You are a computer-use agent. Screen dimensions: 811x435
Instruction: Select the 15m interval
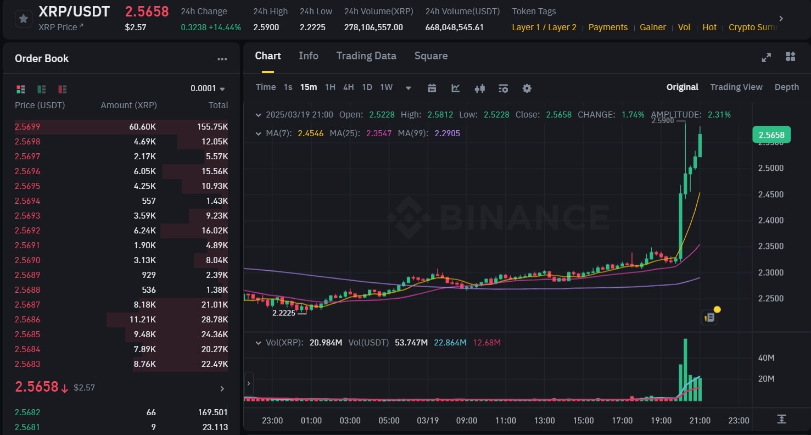(x=309, y=87)
